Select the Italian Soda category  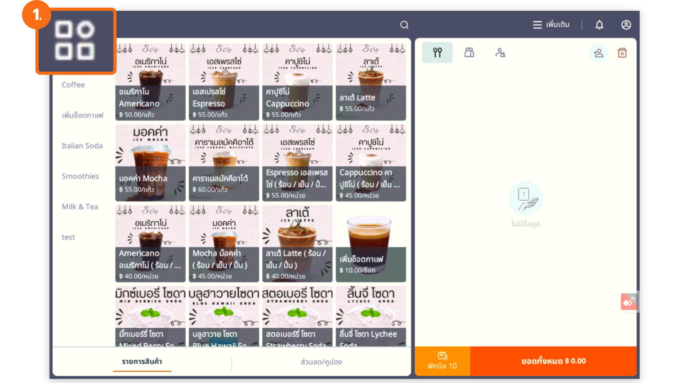(x=82, y=146)
